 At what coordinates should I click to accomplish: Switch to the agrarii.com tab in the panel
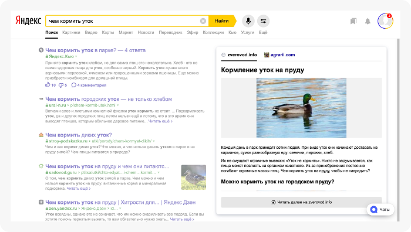(279, 54)
